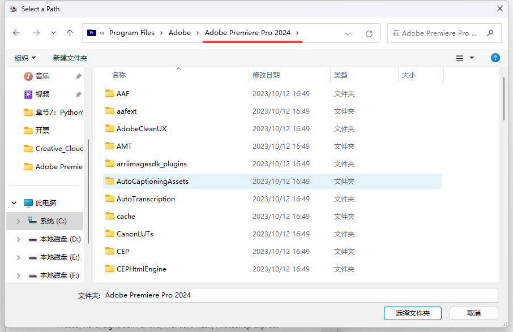Select the CEP folder
The height and width of the screenshot is (332, 513).
point(272,252)
